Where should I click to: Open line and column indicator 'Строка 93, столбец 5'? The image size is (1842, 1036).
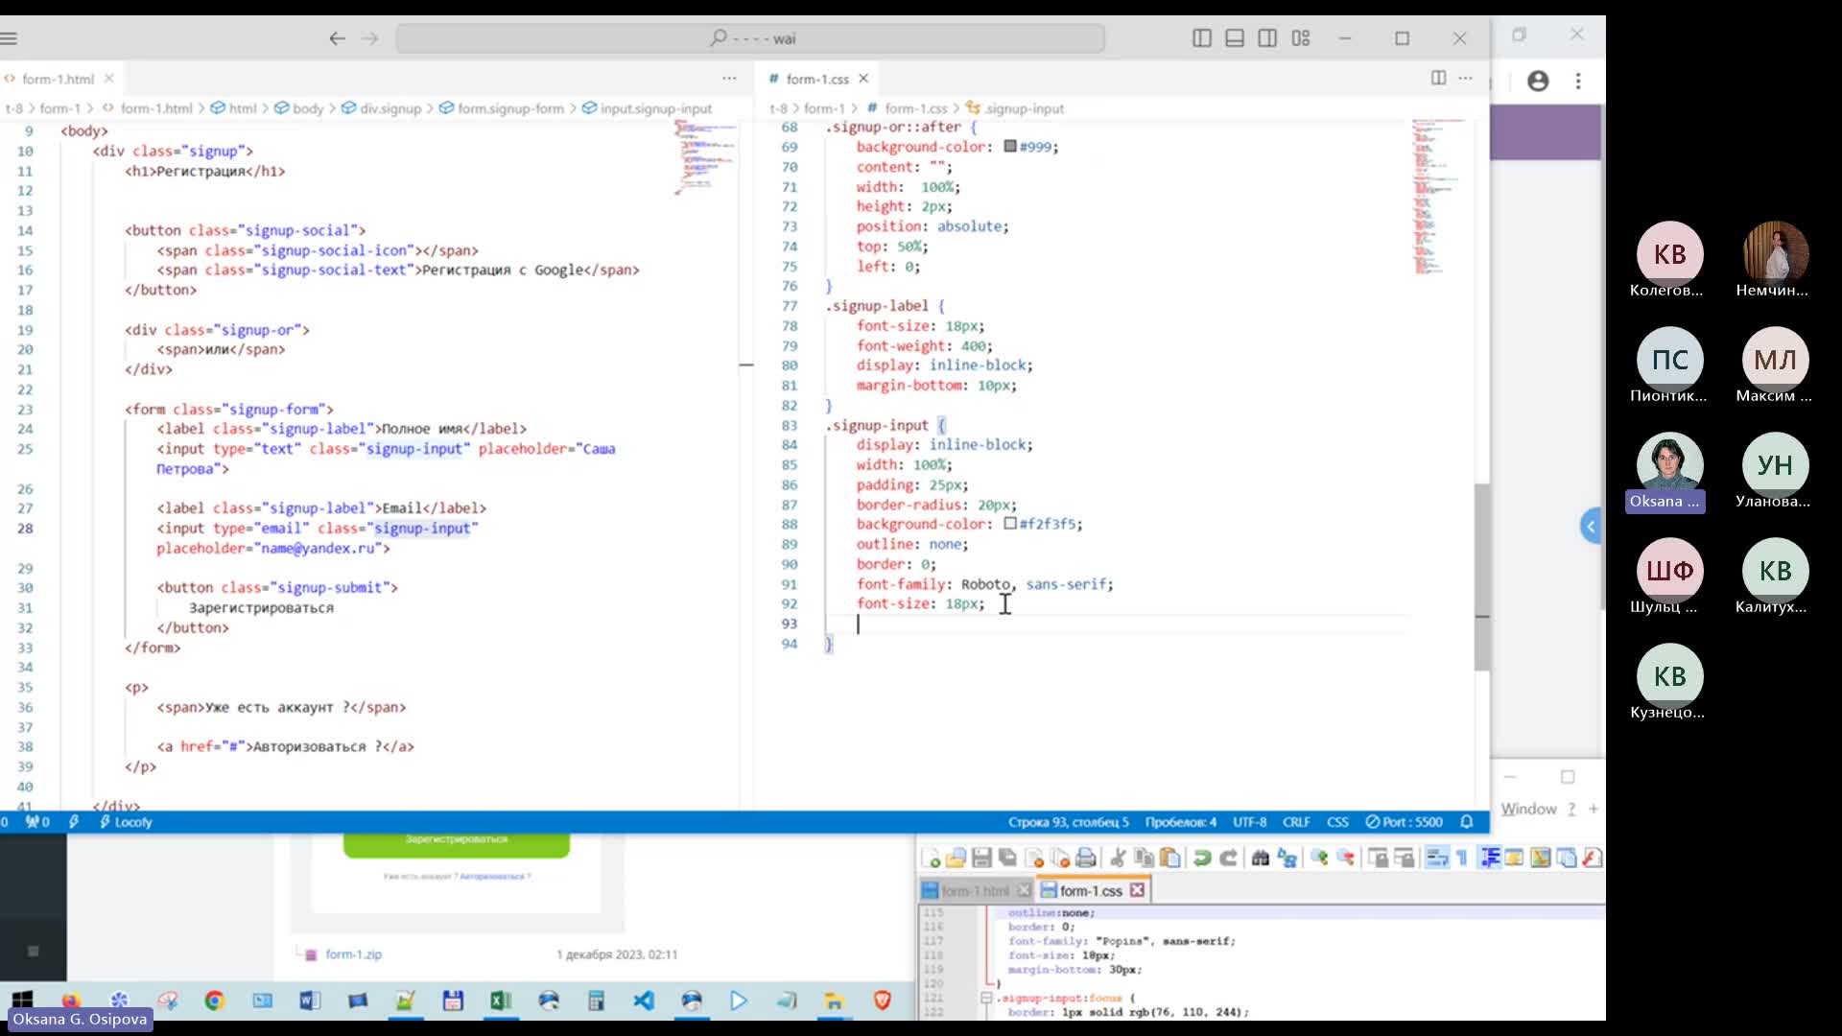point(1068,822)
